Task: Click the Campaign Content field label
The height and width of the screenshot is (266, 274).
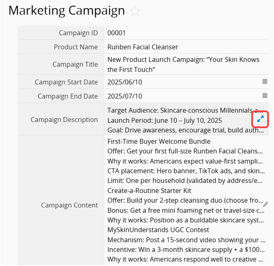Action: coord(69,205)
